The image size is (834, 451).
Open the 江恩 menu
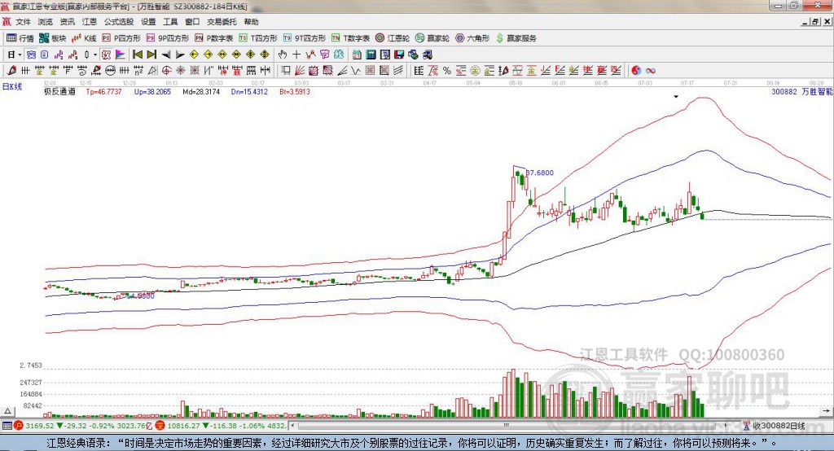[90, 22]
